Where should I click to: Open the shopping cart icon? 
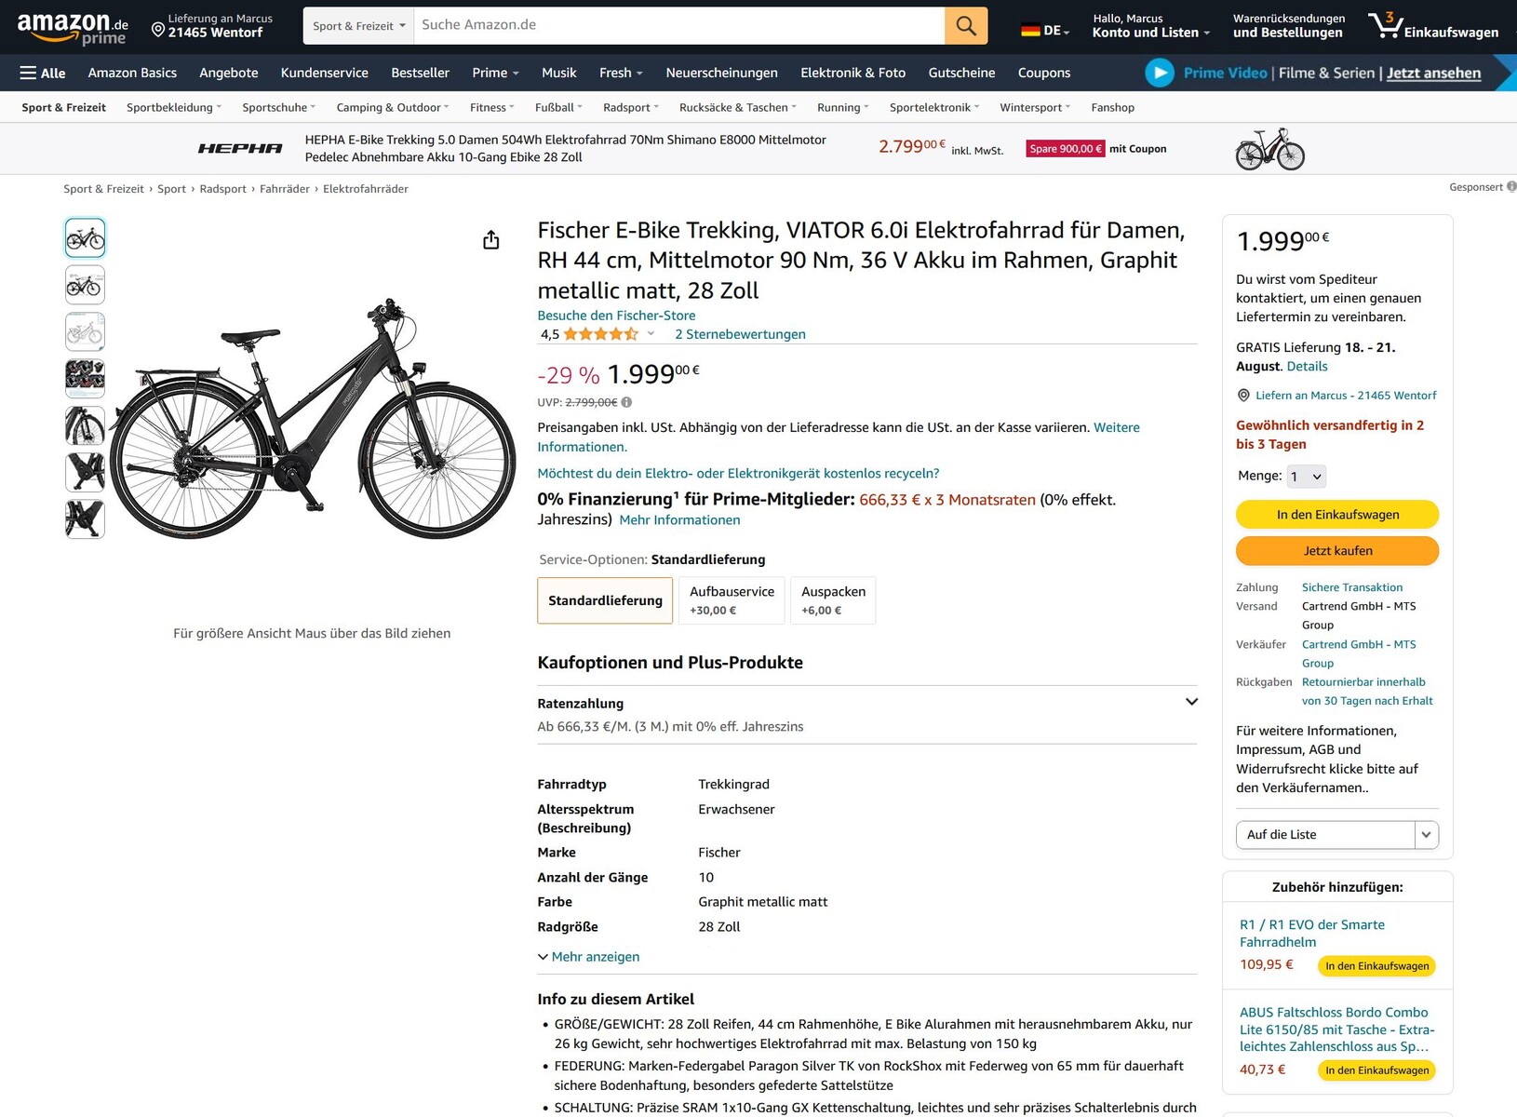1385,25
